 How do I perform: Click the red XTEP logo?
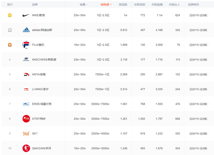coord(26,119)
